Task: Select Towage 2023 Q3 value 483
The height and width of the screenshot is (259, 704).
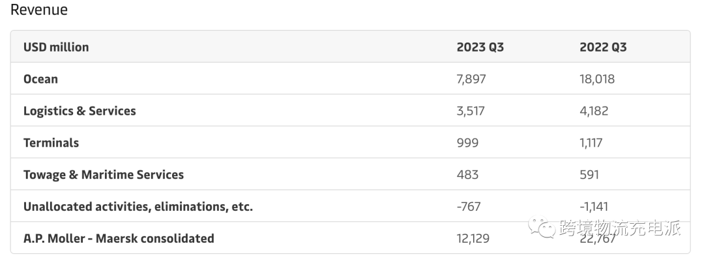Action: [x=467, y=175]
